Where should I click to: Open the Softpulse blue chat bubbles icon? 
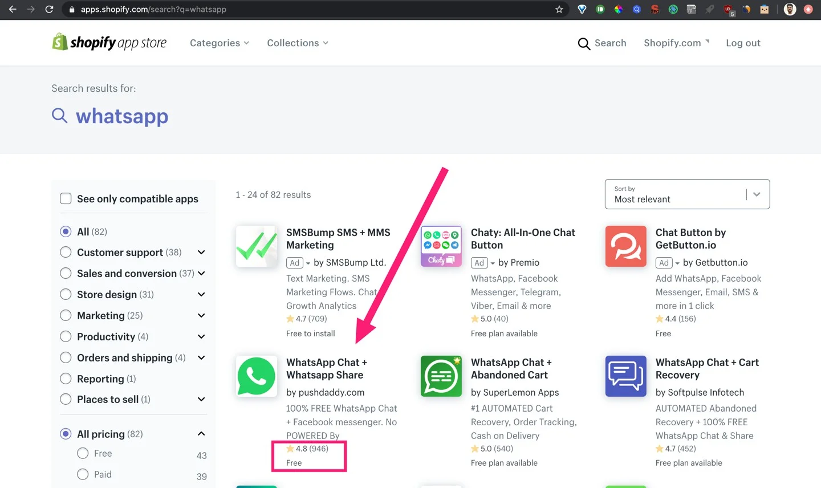[x=625, y=376]
